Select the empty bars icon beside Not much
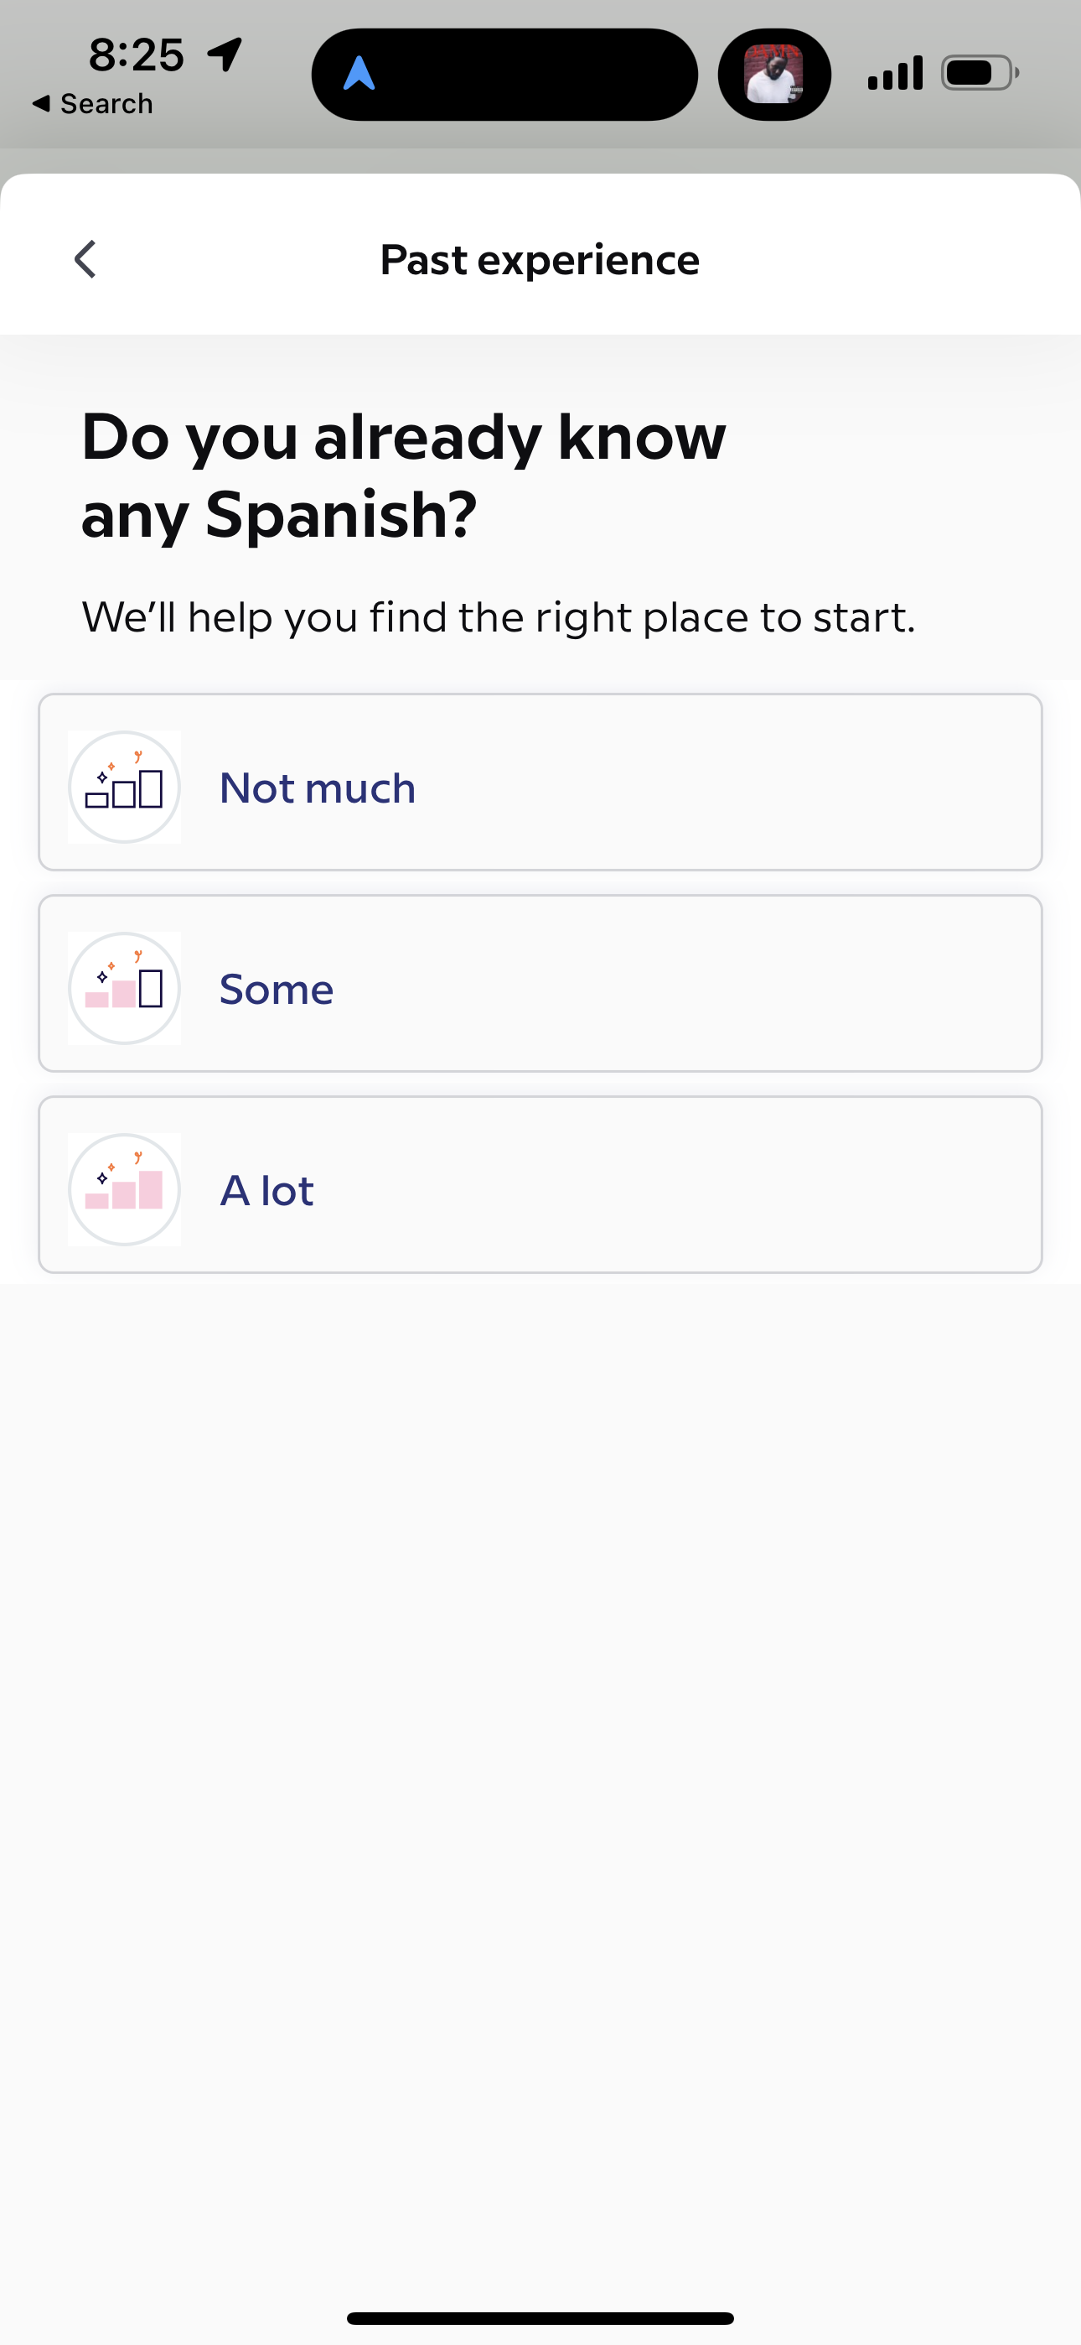The width and height of the screenshot is (1081, 2345). tap(125, 786)
